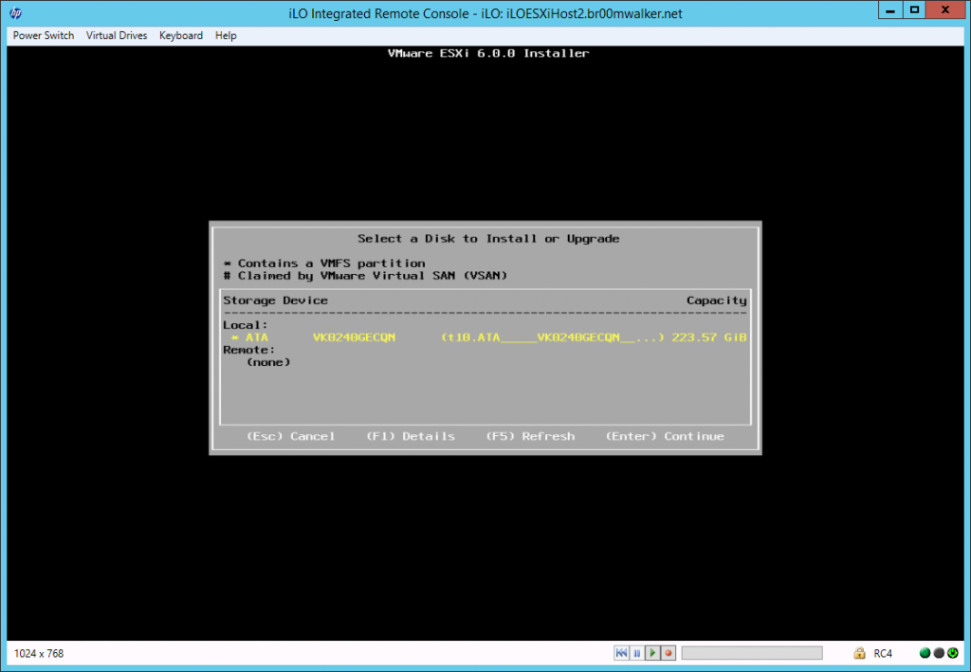Click the Storage Device column header
The image size is (971, 672).
point(276,300)
